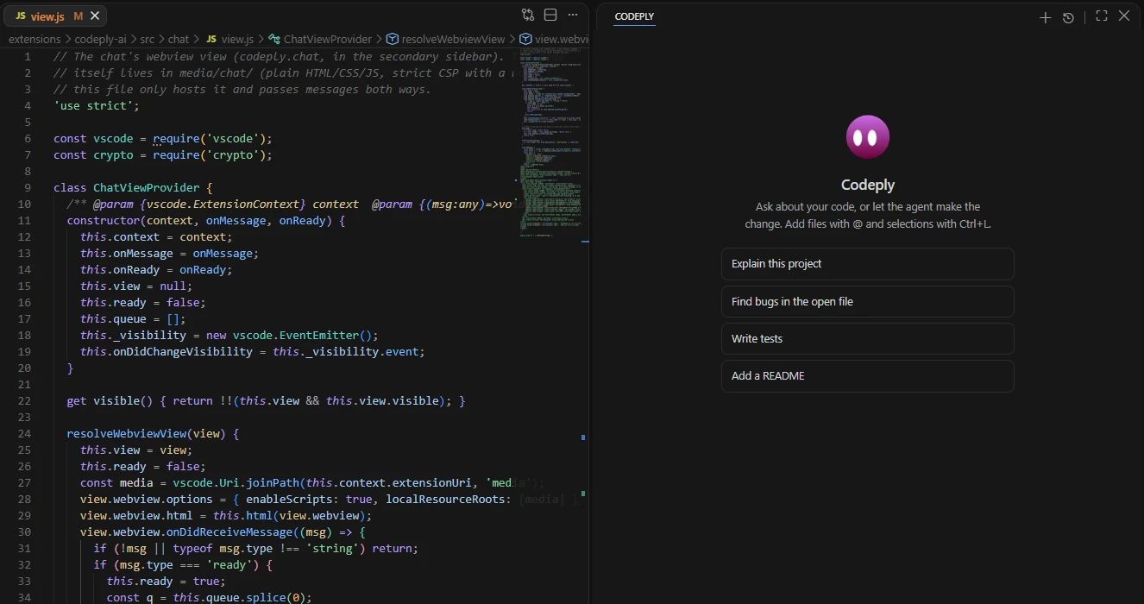Open the 'extensions' breadcrumb segment

(x=35, y=39)
